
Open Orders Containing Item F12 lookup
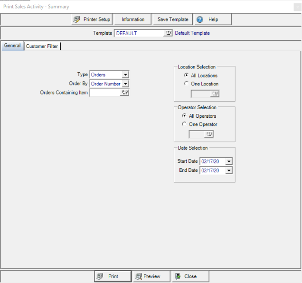125,93
